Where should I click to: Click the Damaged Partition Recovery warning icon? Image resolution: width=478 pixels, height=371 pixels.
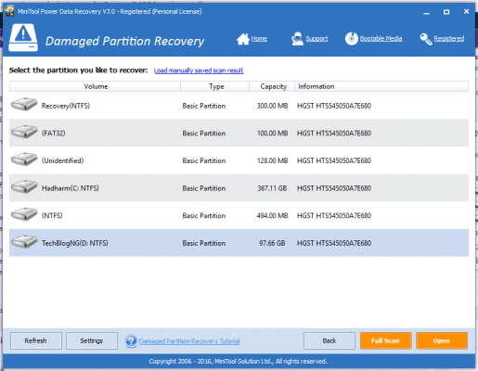tap(23, 37)
